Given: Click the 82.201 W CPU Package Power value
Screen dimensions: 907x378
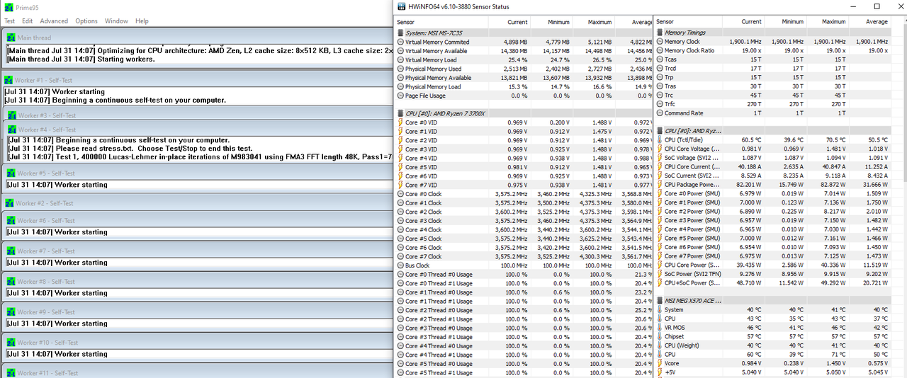Looking at the screenshot, I should (750, 185).
